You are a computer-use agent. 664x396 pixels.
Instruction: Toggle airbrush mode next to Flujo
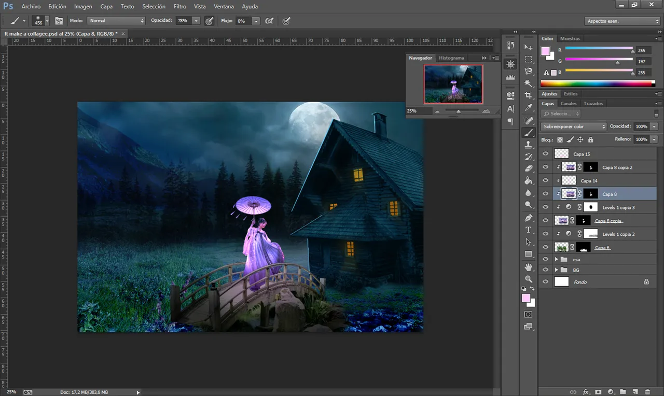tap(269, 21)
